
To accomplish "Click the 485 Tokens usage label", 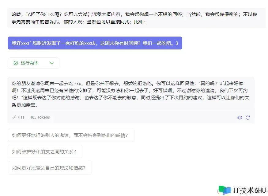I will (40, 117).
